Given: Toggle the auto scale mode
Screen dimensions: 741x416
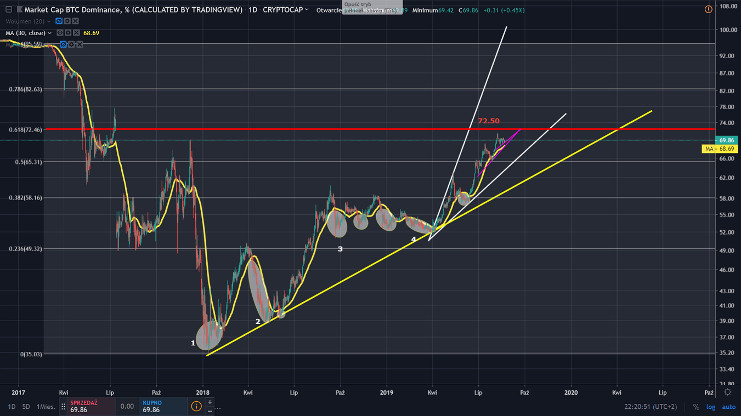Looking at the screenshot, I should point(728,407).
